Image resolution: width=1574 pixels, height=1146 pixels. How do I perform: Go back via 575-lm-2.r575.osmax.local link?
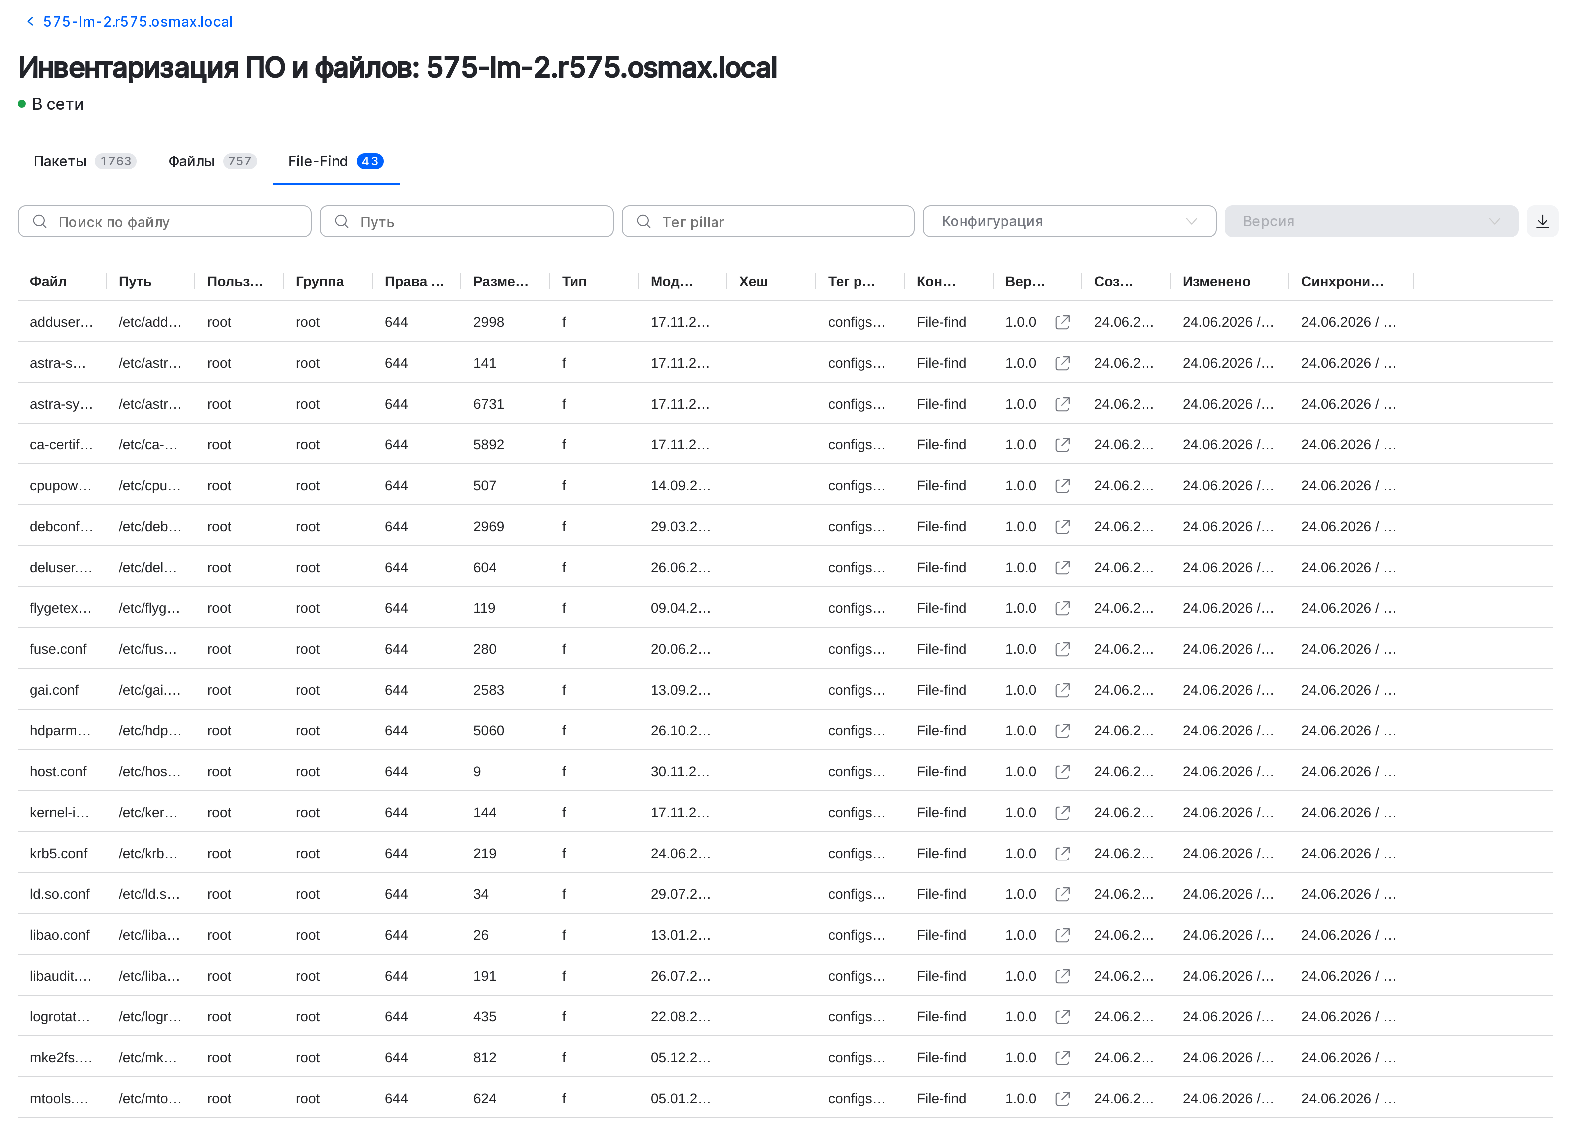tap(130, 22)
